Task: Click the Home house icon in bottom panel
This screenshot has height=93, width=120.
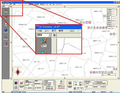Action: pos(61,82)
